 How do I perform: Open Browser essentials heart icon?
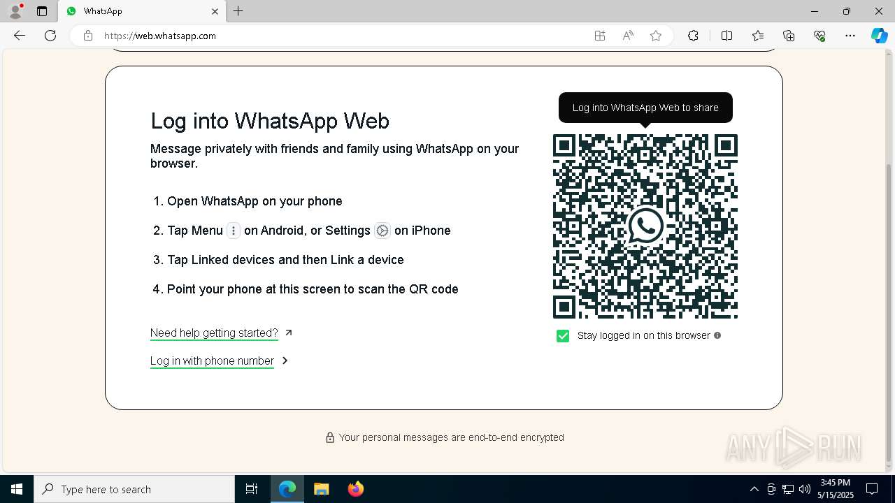coord(819,36)
